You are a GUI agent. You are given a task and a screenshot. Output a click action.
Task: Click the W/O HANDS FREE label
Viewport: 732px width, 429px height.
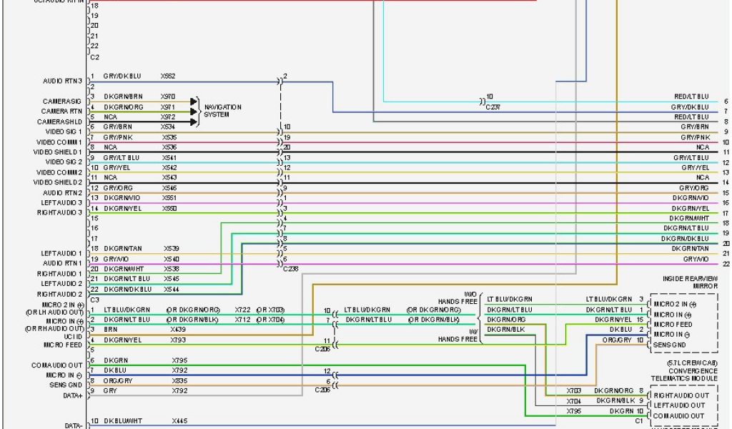pyautogui.click(x=460, y=297)
